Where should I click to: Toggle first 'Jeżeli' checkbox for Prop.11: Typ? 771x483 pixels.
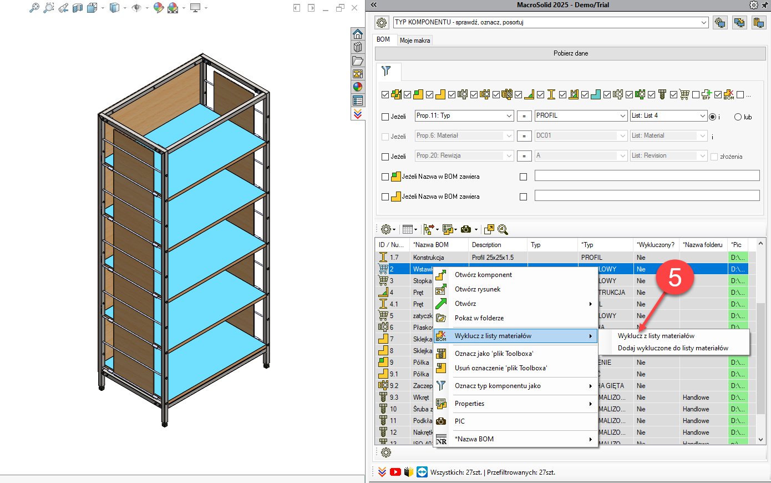click(x=385, y=117)
